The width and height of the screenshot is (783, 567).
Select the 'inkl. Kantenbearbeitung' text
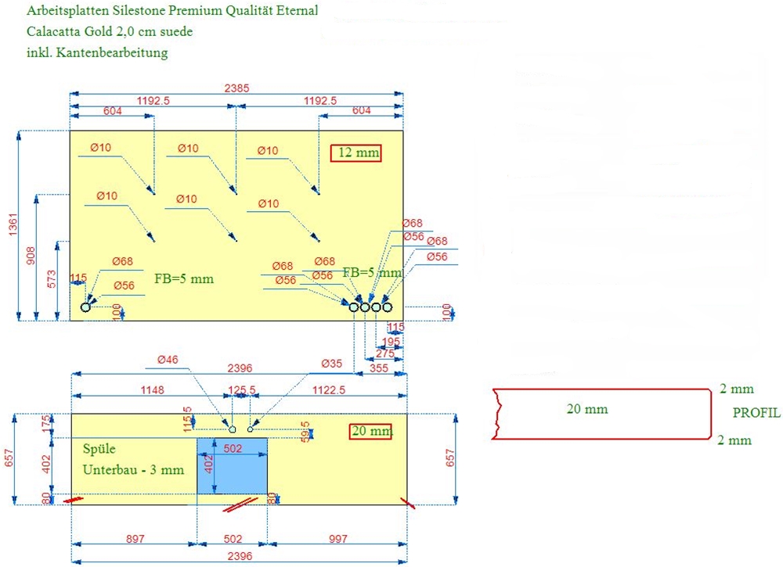point(97,53)
